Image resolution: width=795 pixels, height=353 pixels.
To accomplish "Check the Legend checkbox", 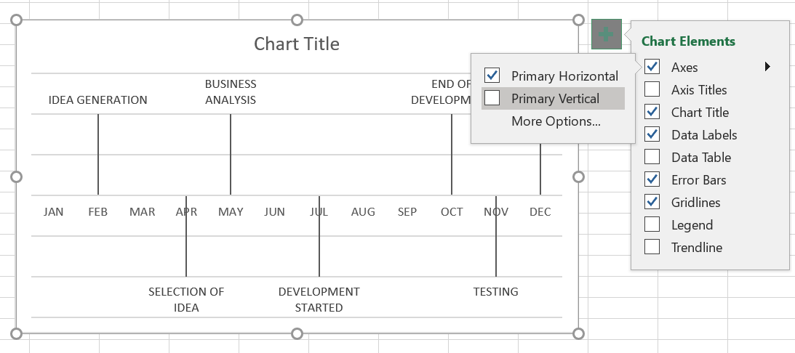I will [x=652, y=225].
